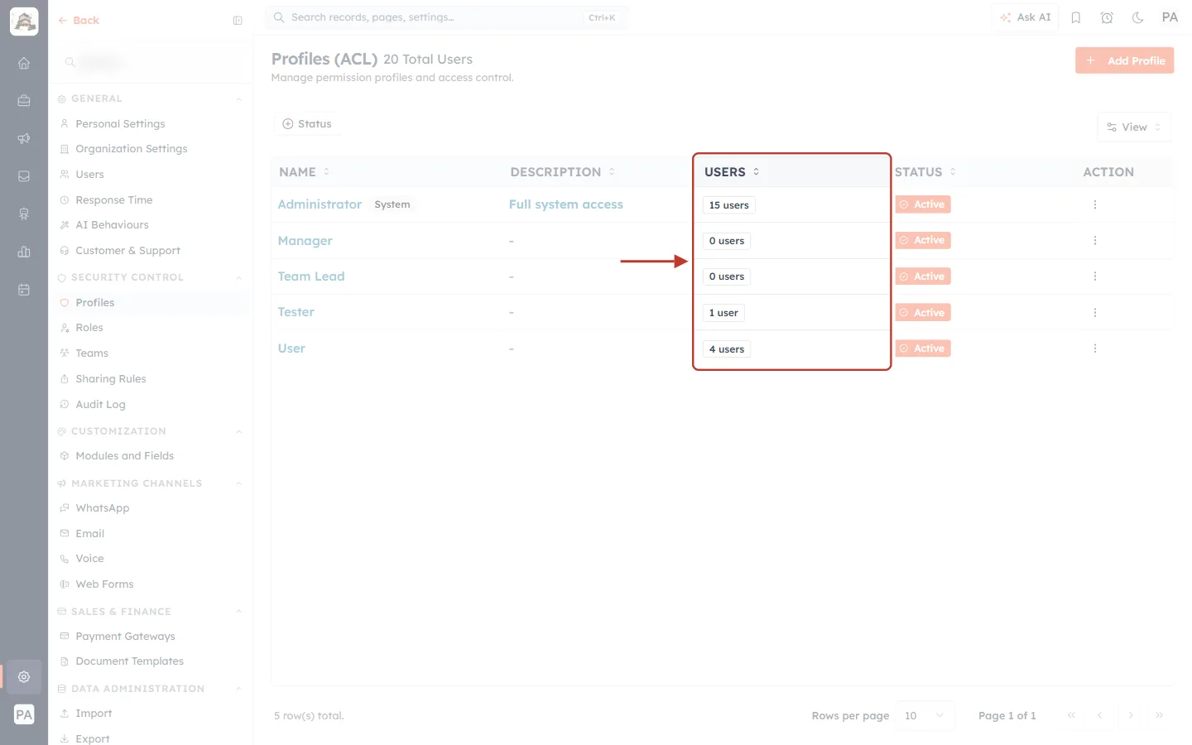Screen dimensions: 1192x745
Task: Go Back using the Back link
Action: tap(79, 21)
